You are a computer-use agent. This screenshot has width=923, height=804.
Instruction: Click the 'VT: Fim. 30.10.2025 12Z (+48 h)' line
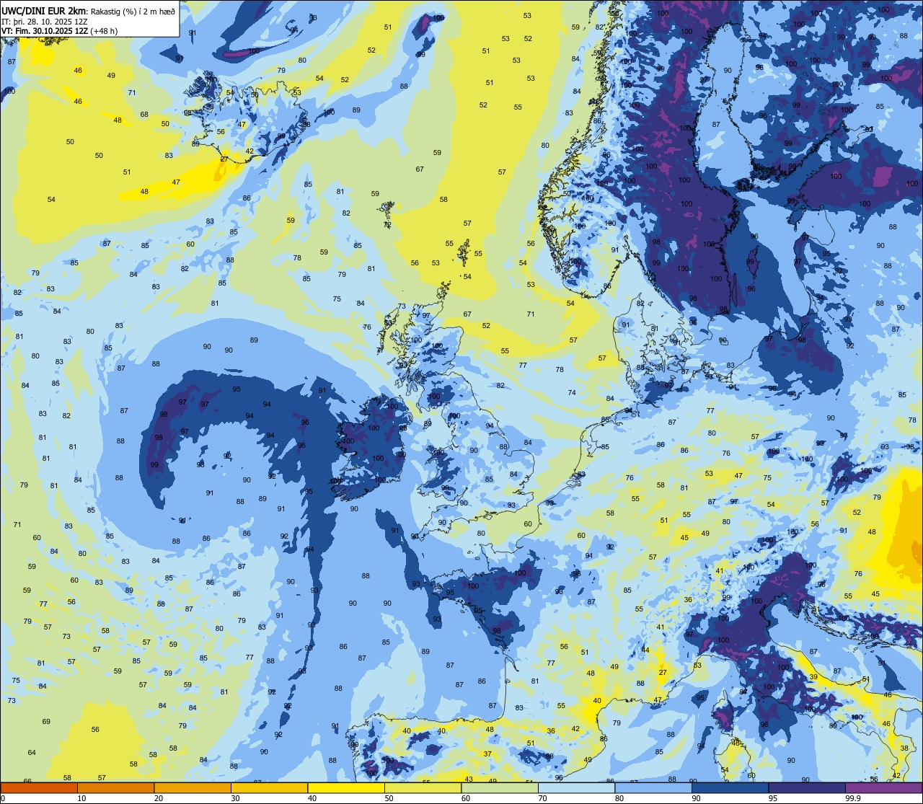[x=59, y=31]
